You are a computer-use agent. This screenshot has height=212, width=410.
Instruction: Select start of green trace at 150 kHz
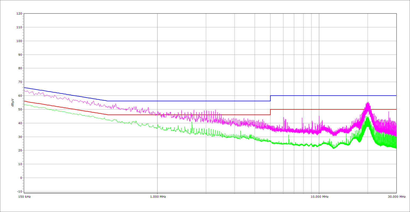point(24,105)
